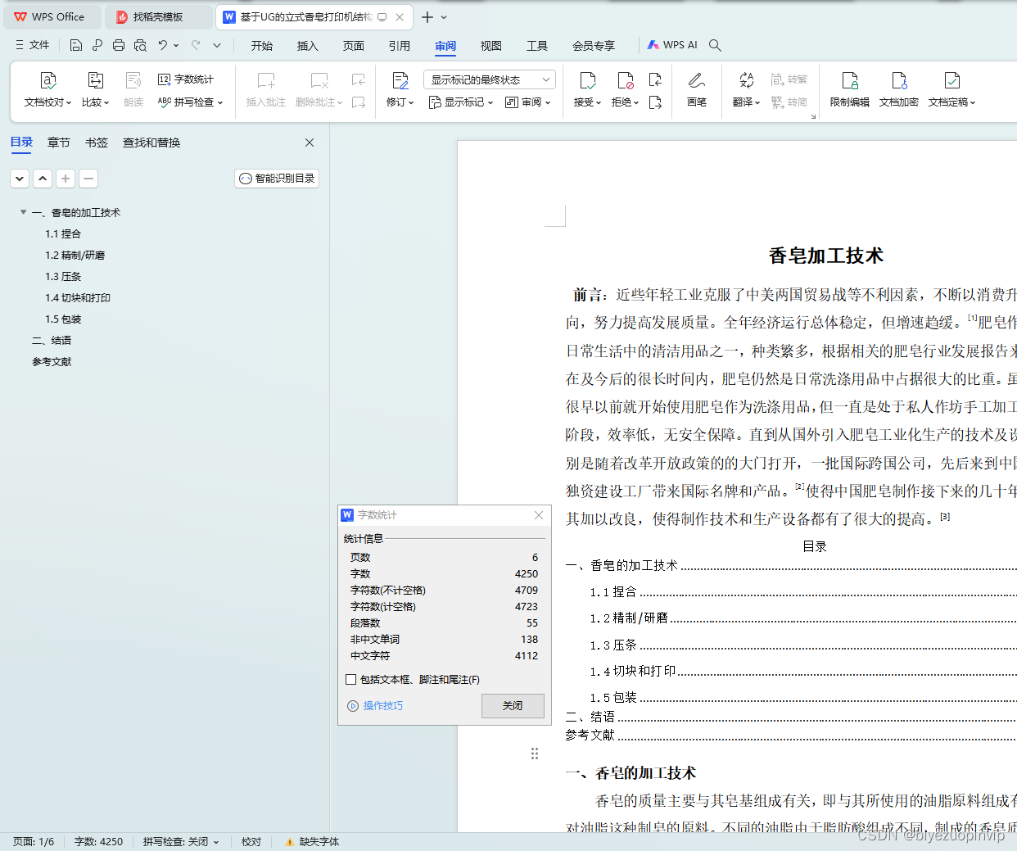The height and width of the screenshot is (851, 1017).
Task: Click 删除批注 delete comment icon
Action: 319,89
